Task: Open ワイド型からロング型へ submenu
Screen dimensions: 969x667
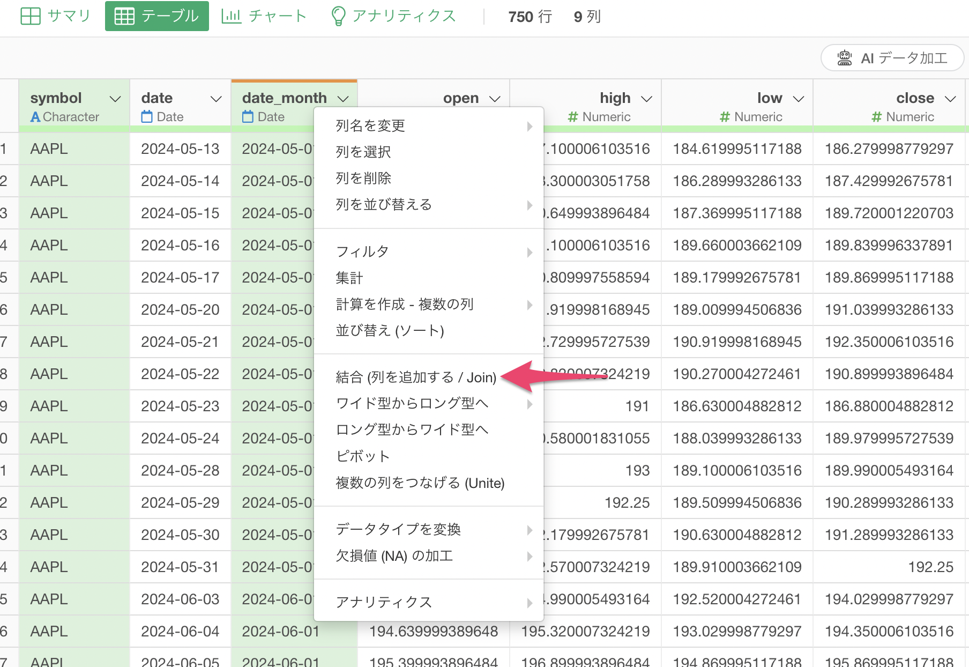Action: pos(429,404)
